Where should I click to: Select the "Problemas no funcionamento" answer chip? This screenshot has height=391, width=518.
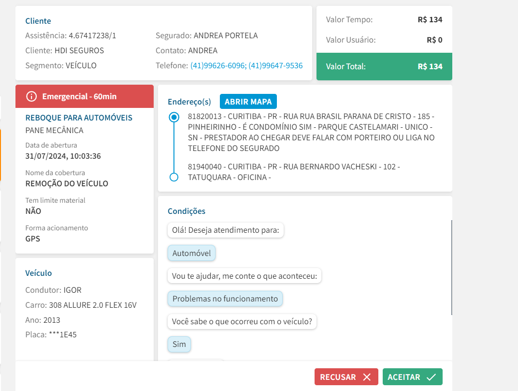tap(225, 299)
